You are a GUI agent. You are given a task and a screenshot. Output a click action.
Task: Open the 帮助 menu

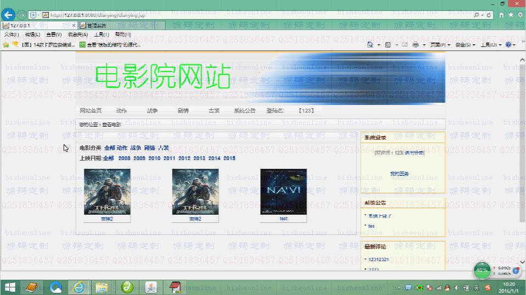[123, 34]
